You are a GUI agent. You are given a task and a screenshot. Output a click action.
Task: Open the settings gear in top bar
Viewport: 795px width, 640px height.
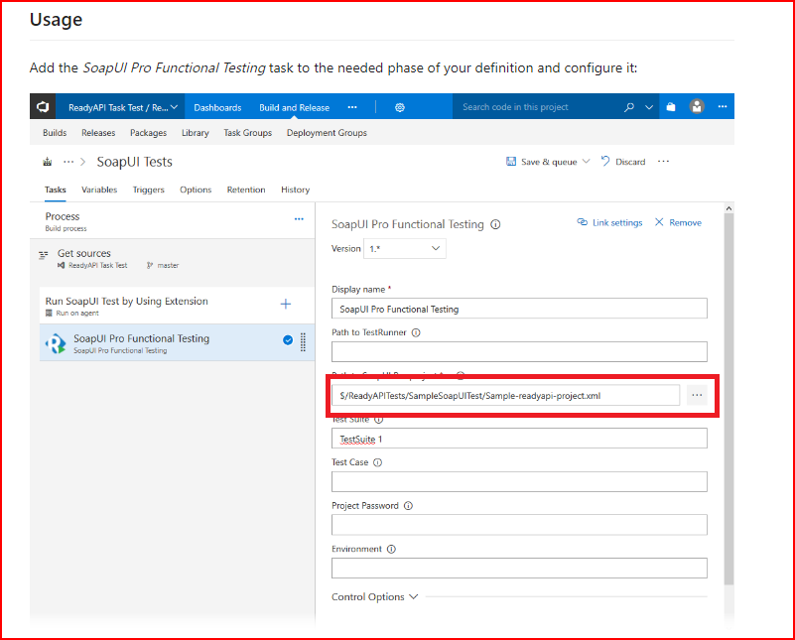point(400,107)
